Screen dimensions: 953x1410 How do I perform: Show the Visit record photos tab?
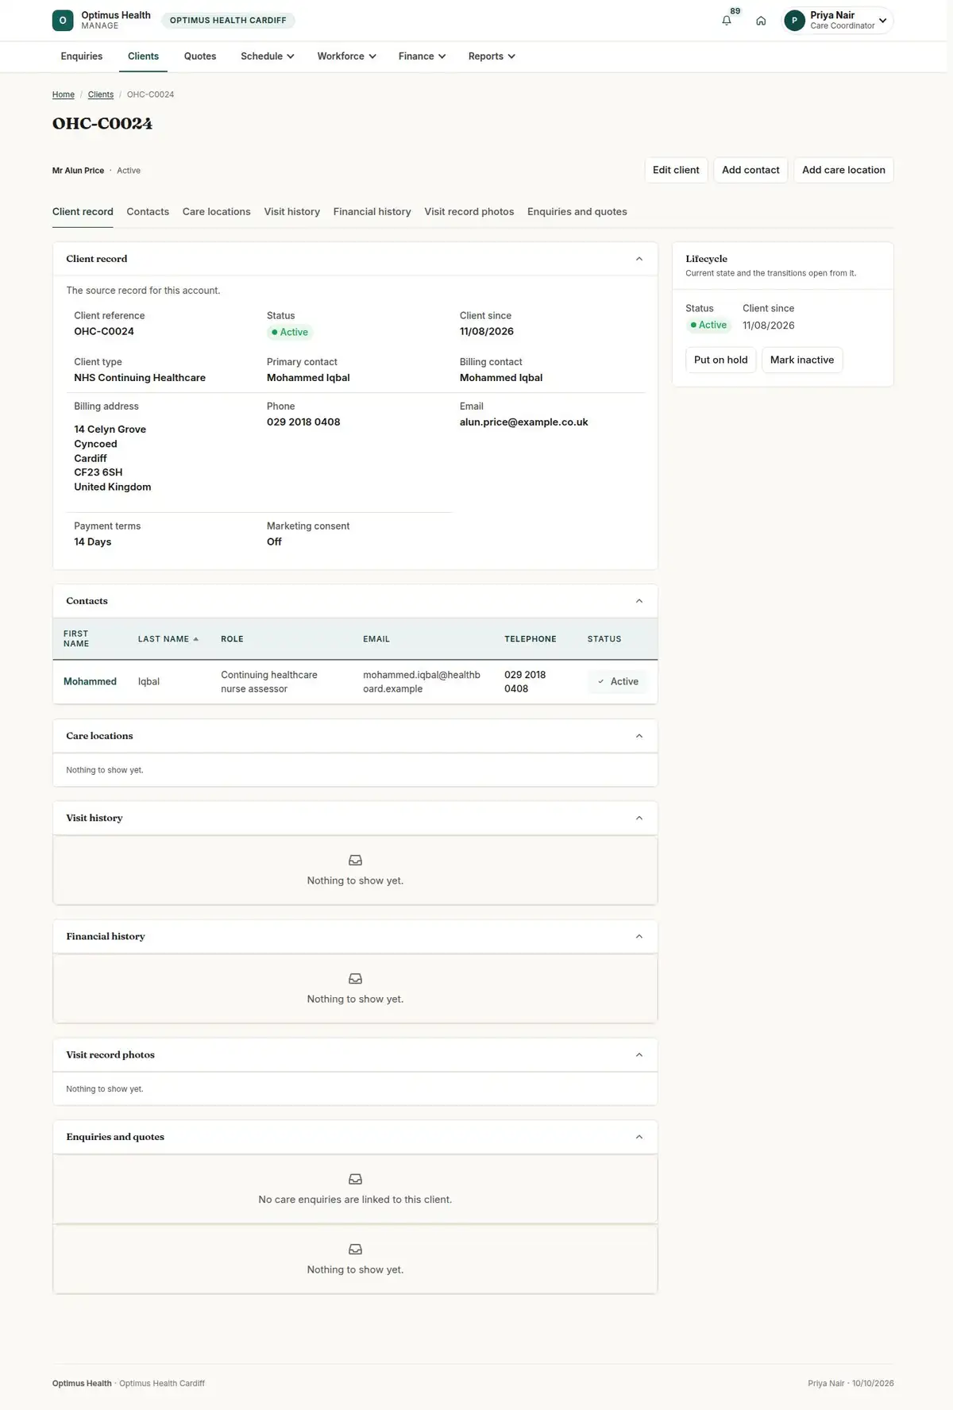coord(469,212)
